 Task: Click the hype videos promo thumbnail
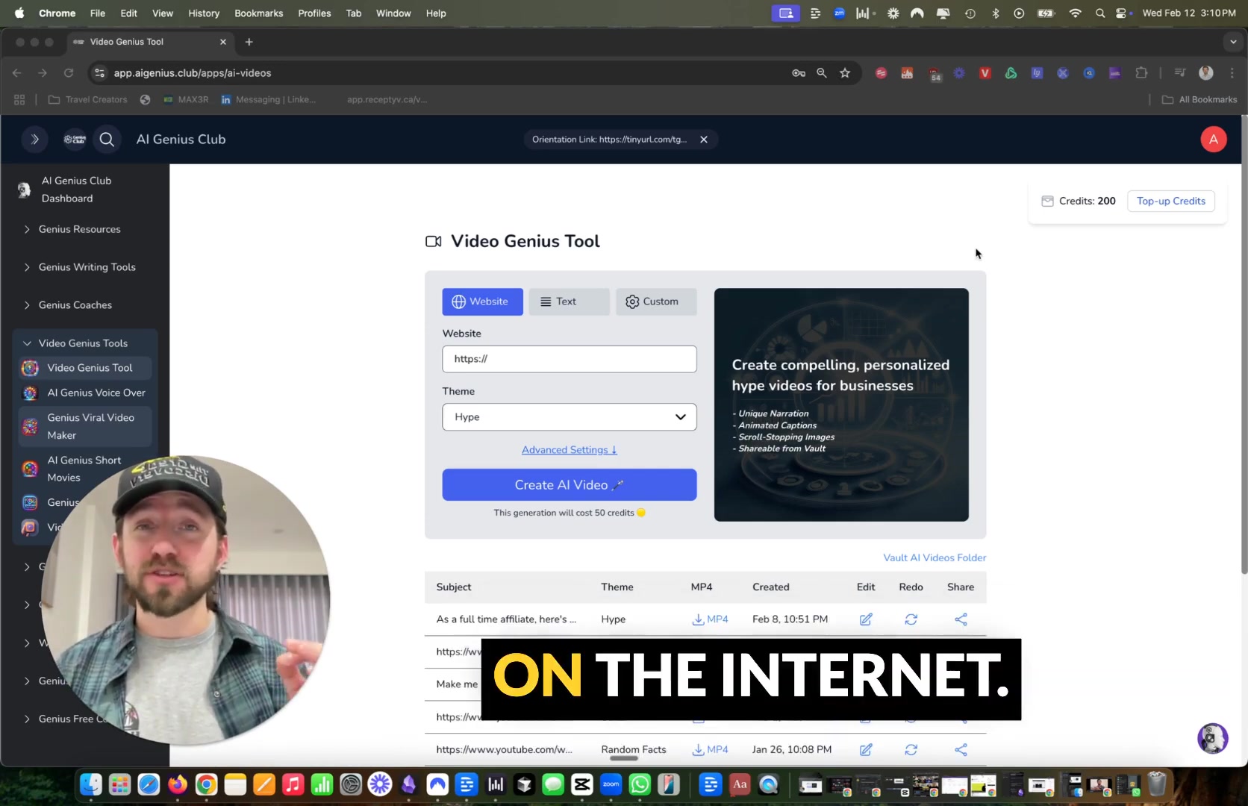[x=841, y=404]
